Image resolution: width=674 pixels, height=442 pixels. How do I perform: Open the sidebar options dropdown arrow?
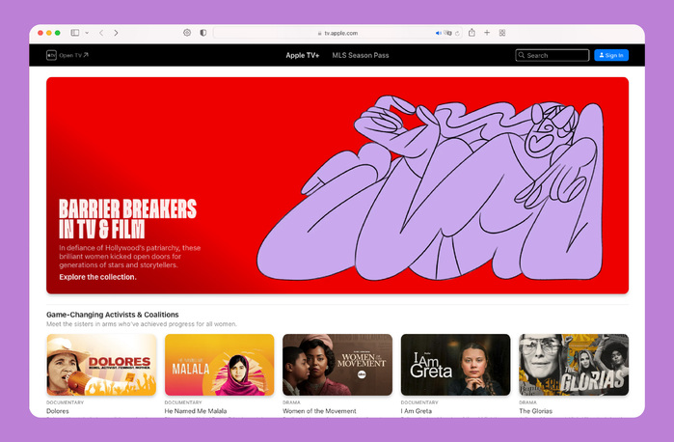pos(87,33)
